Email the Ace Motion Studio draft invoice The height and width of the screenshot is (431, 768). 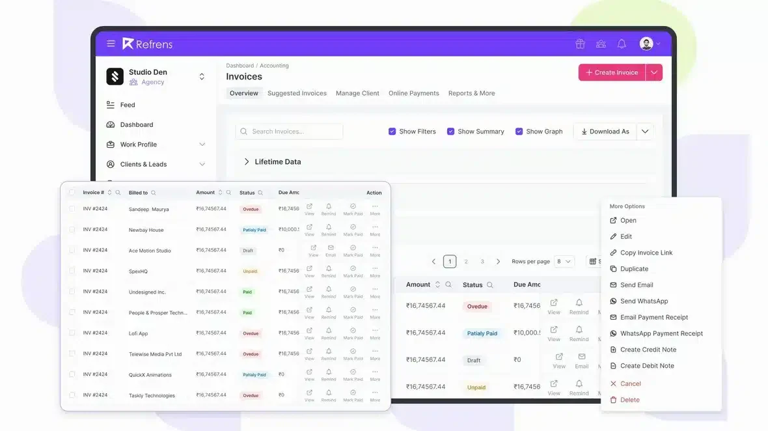[x=331, y=251]
